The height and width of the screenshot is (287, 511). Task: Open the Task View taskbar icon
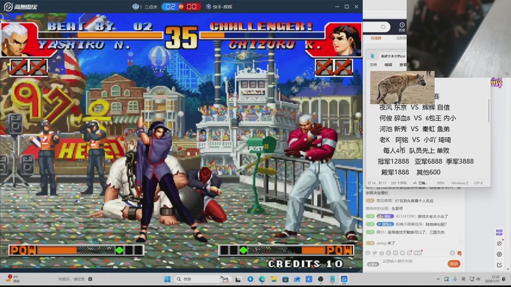pyautogui.click(x=238, y=279)
